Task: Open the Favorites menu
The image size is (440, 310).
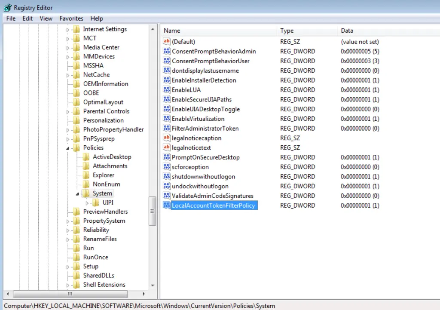Action: tap(71, 18)
